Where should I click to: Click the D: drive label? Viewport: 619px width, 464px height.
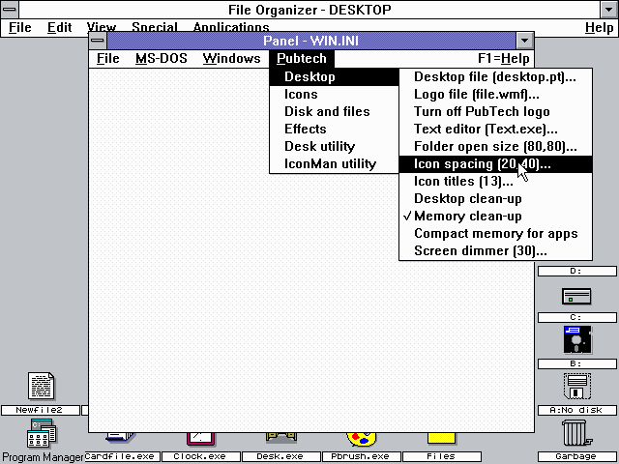pos(576,271)
